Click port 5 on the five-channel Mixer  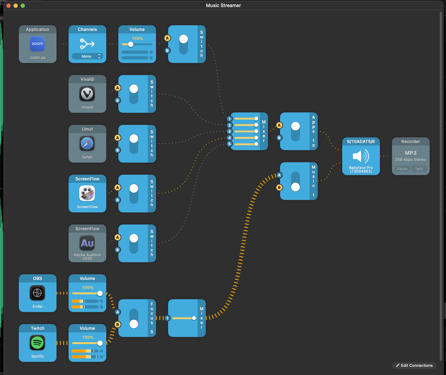click(x=230, y=144)
